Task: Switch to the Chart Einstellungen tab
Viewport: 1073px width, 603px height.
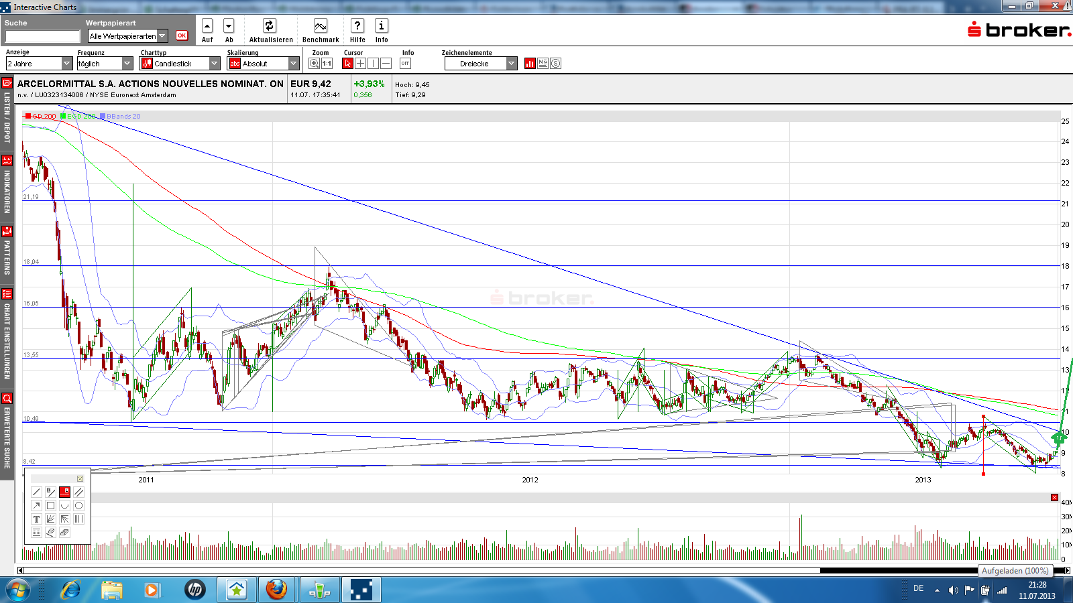Action: (7, 335)
